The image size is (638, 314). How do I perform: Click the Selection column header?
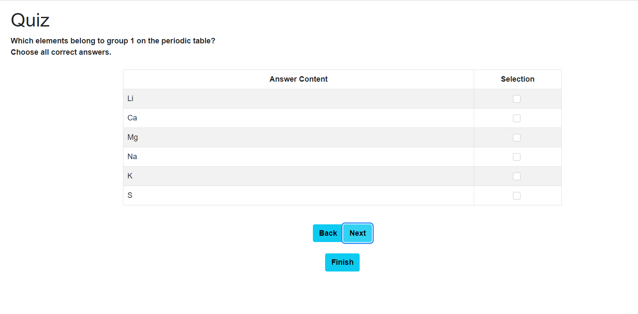point(517,79)
